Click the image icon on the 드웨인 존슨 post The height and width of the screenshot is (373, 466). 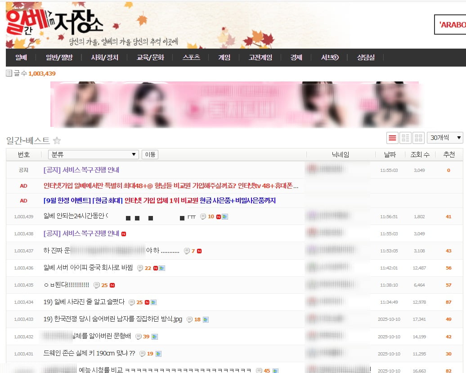pos(158,354)
